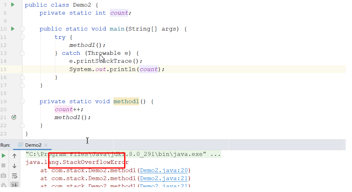Rerun Demo2 with green run button
Image resolution: width=352 pixels, height=192 pixels.
(4, 156)
